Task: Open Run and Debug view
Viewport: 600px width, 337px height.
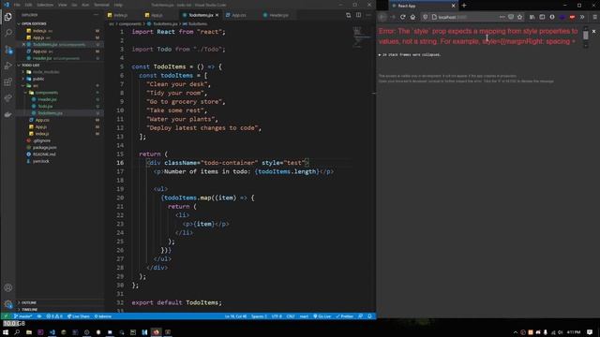Action: 8,66
